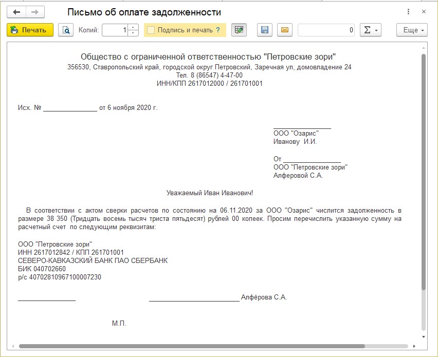Click the phone line Тел. 8 (86547) 4-47-00
The width and height of the screenshot is (438, 357).
[209, 76]
